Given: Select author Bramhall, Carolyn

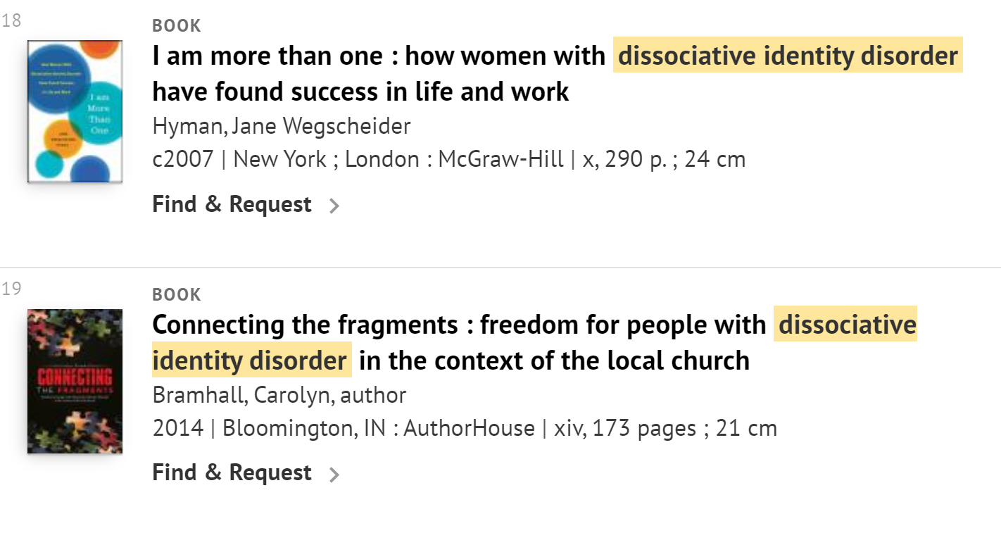Looking at the screenshot, I should [x=279, y=395].
